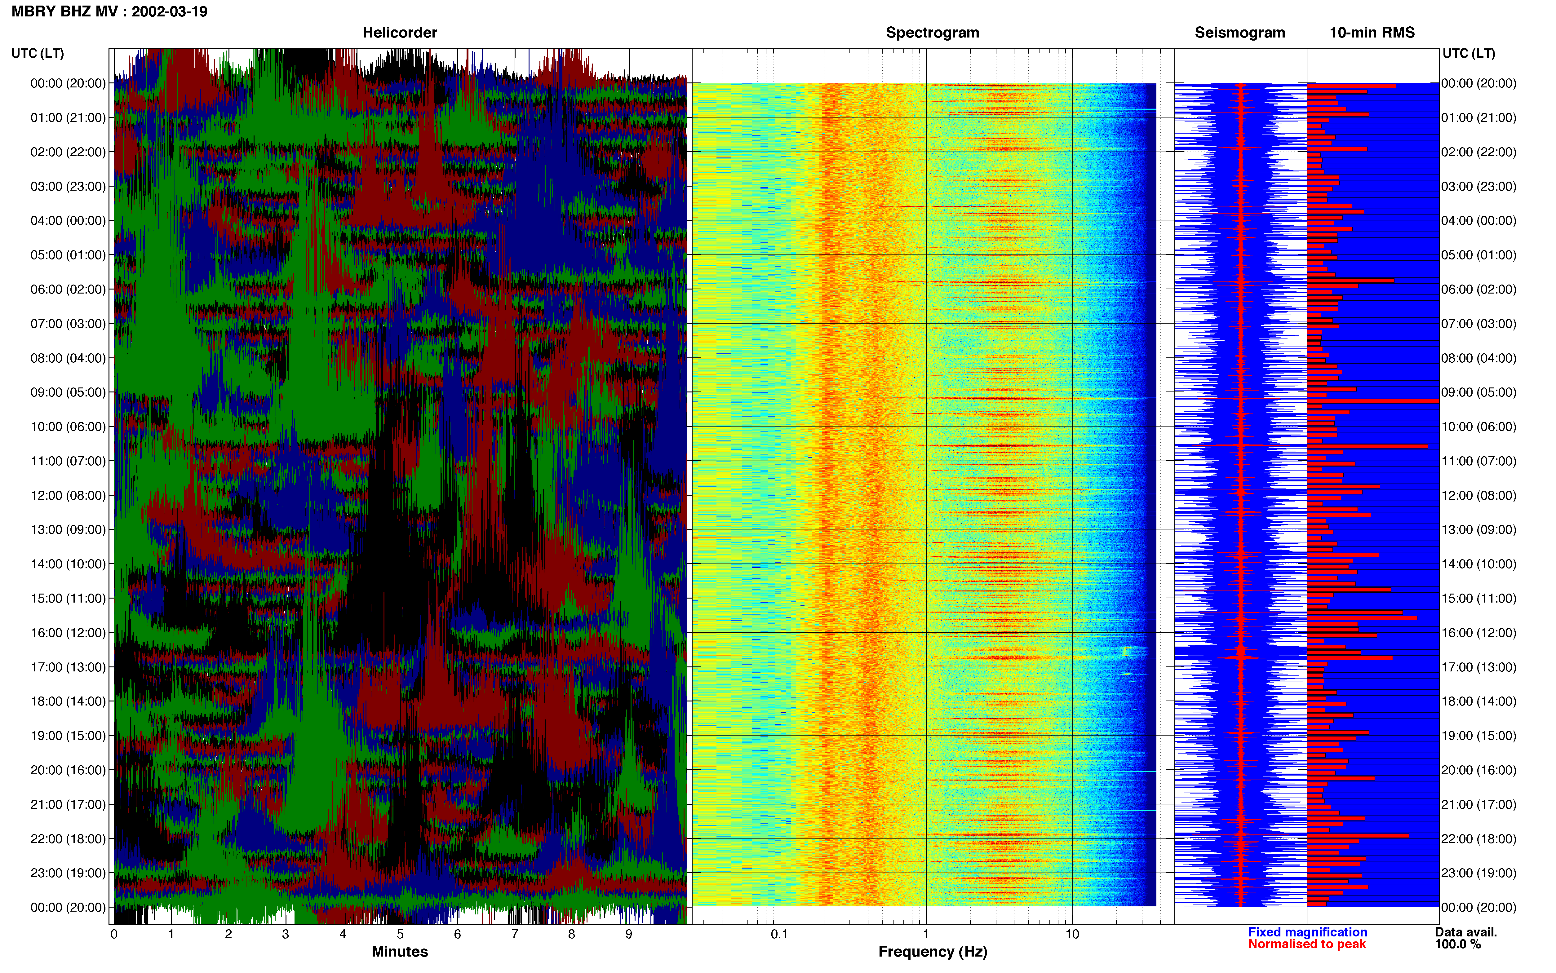
Task: Click '23:00 (19:00)' on the left helicorder axis
Action: pos(68,873)
